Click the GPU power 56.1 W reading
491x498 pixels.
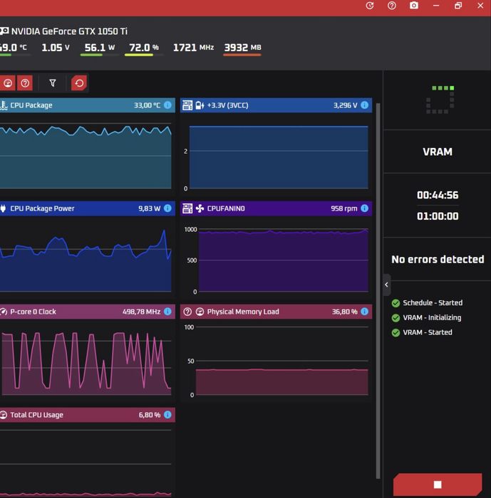tap(99, 48)
